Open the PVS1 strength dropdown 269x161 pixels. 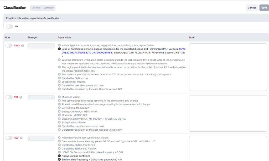[41, 46]
